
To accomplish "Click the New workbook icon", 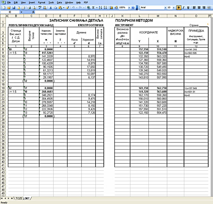I will [3, 7].
